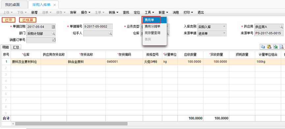Select cell 锌合金原料
Screen dimensions: 285x129
(86, 62)
